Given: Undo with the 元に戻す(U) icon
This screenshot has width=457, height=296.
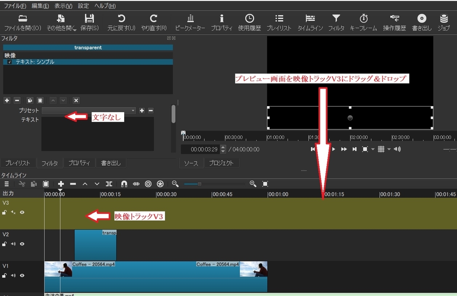Looking at the screenshot, I should [121, 19].
